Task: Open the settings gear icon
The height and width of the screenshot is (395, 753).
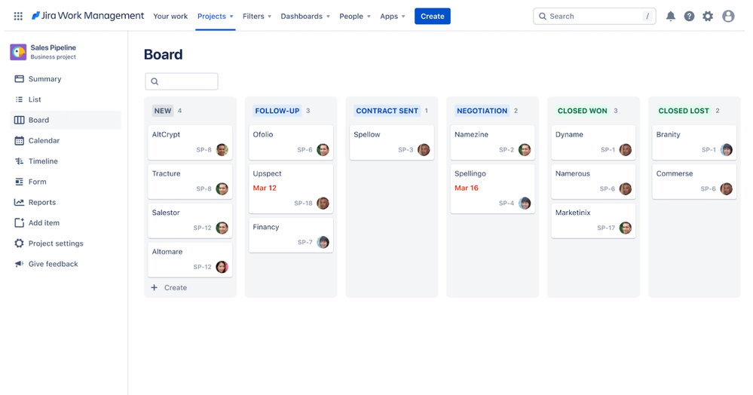Action: pyautogui.click(x=708, y=17)
